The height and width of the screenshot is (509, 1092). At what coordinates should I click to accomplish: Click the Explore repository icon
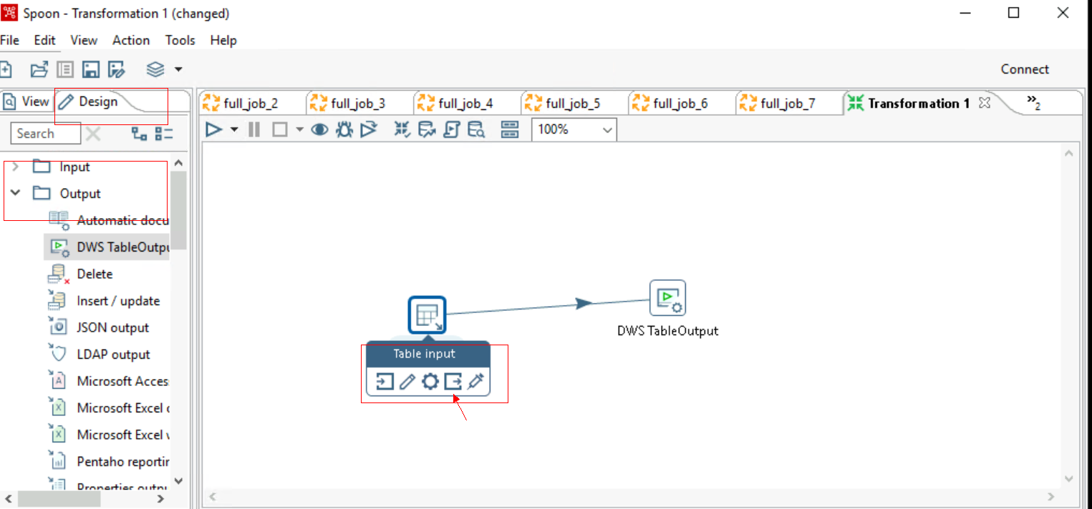coord(65,69)
